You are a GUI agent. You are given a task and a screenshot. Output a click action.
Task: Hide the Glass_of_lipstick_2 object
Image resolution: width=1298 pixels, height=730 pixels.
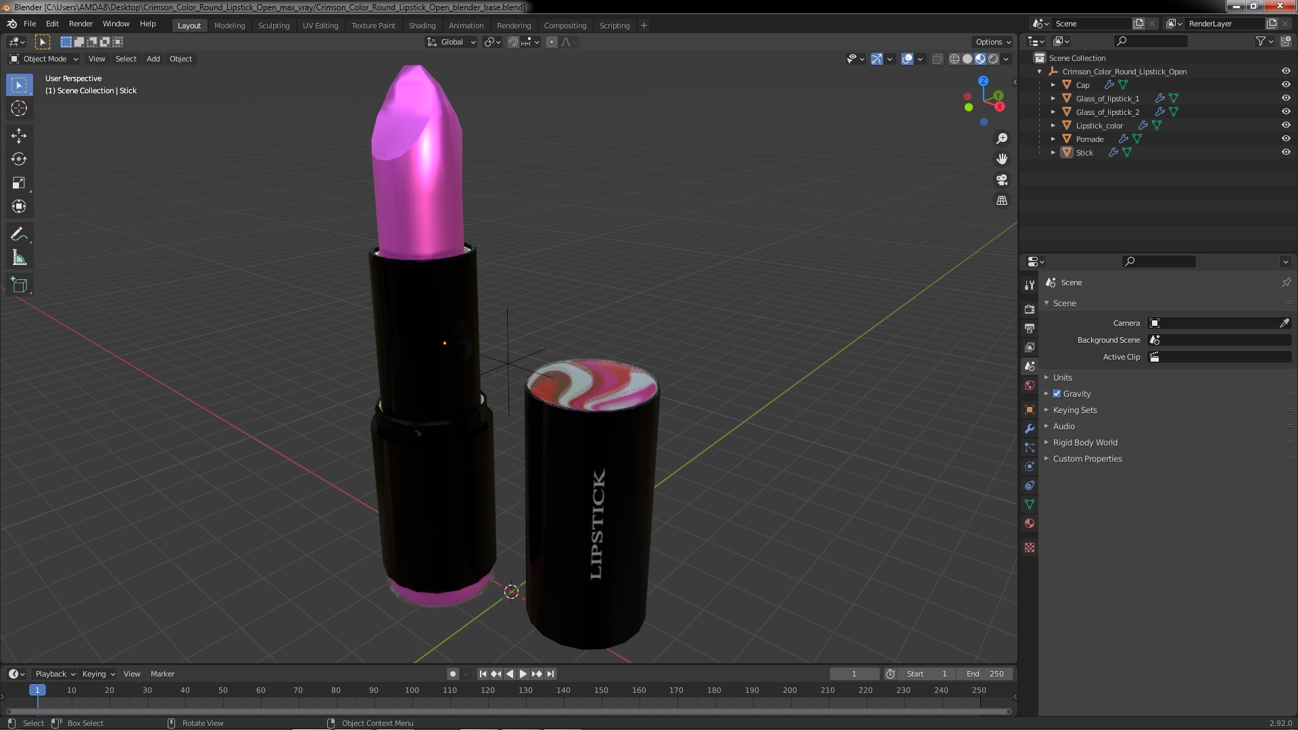(1286, 112)
